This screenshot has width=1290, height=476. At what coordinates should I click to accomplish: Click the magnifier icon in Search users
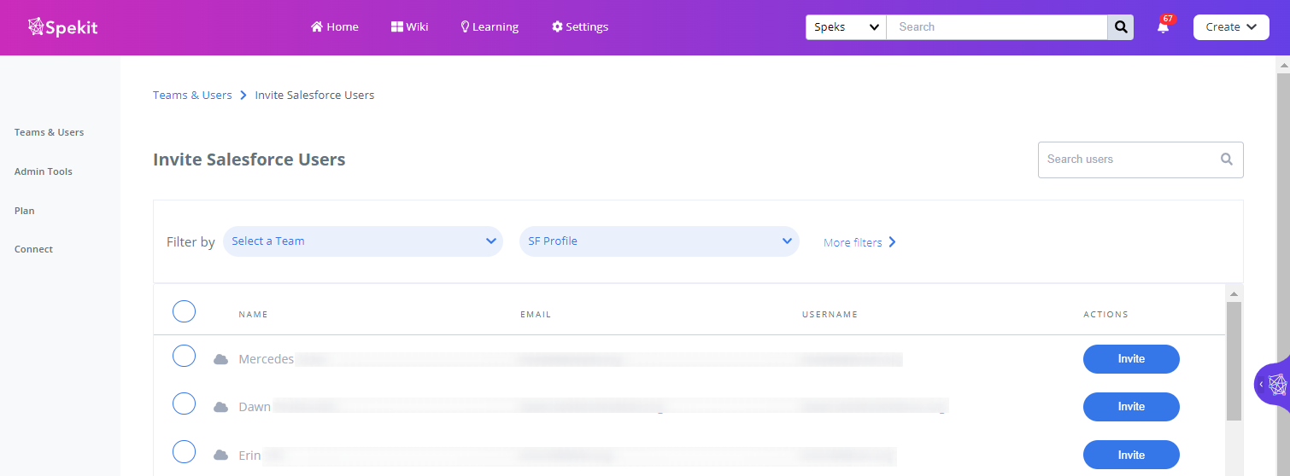click(1227, 159)
